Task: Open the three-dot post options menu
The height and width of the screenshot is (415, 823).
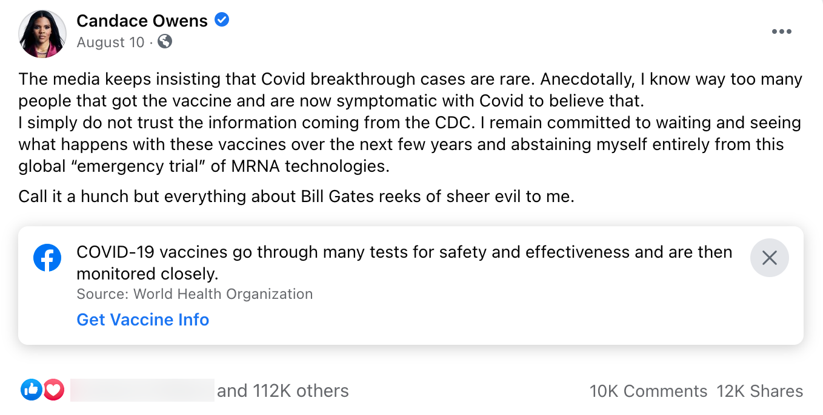Action: [x=782, y=31]
